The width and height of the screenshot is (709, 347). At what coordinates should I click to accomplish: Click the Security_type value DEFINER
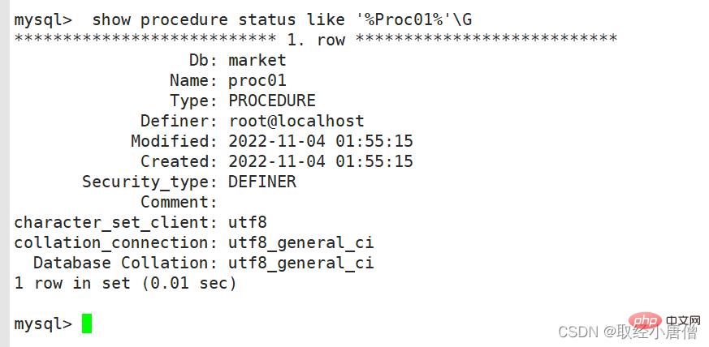click(262, 182)
